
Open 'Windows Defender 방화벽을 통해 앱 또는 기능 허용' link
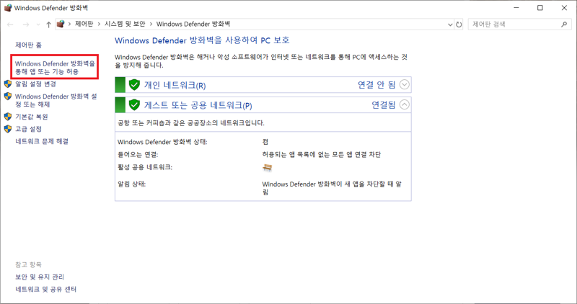point(55,68)
